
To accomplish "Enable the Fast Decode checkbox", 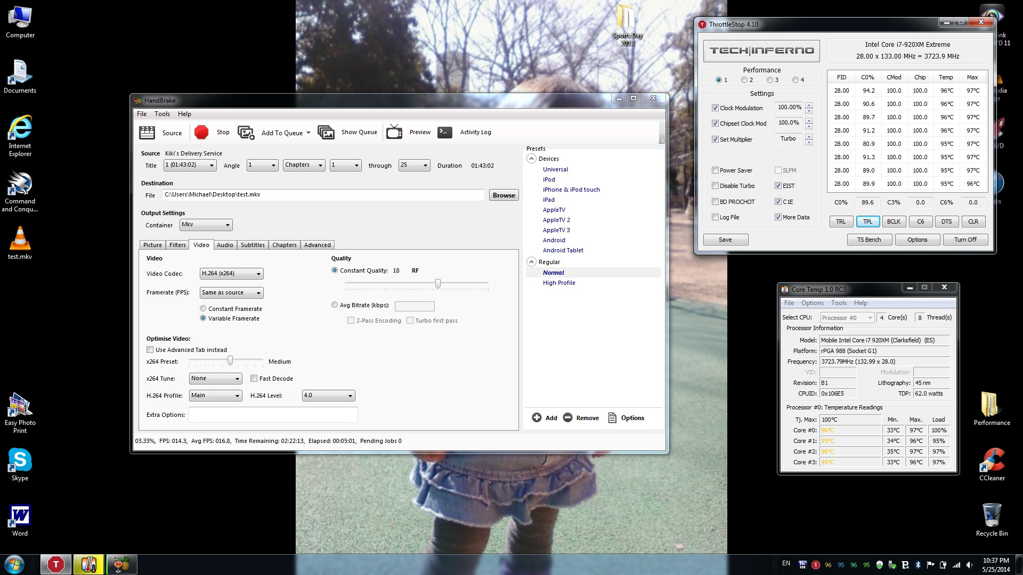I will pyautogui.click(x=254, y=379).
